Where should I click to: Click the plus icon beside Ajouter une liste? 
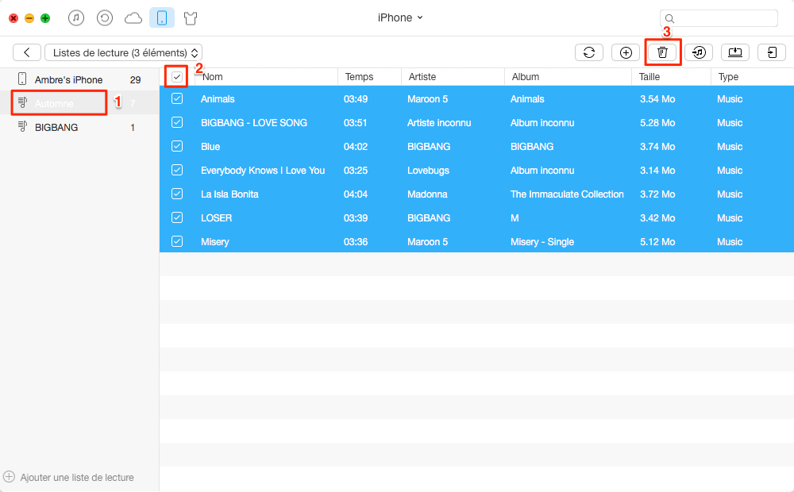(x=9, y=477)
